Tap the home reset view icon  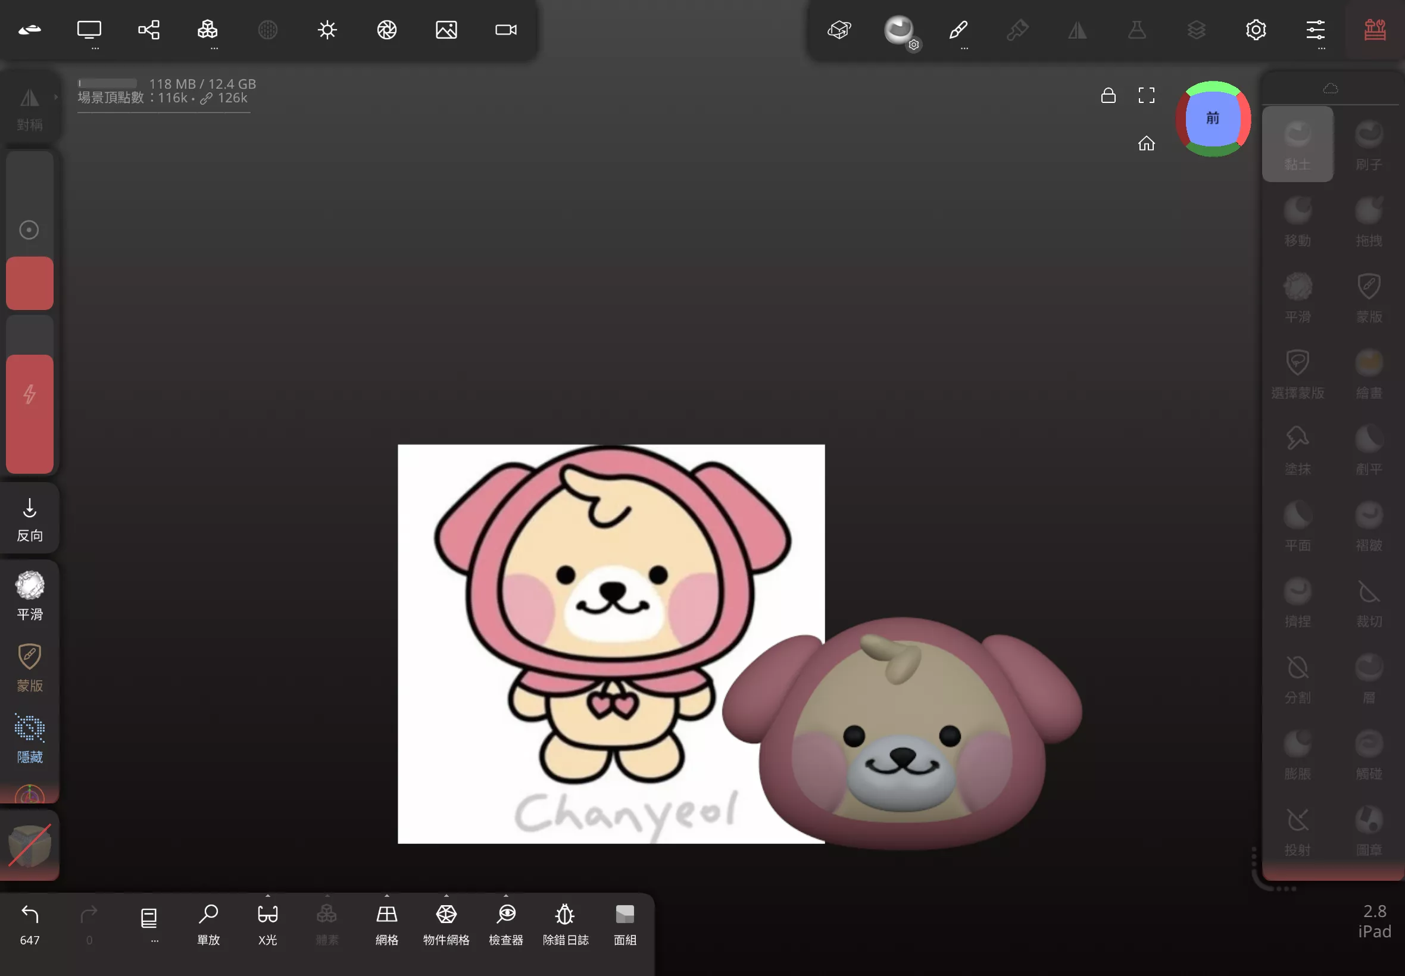coord(1146,143)
